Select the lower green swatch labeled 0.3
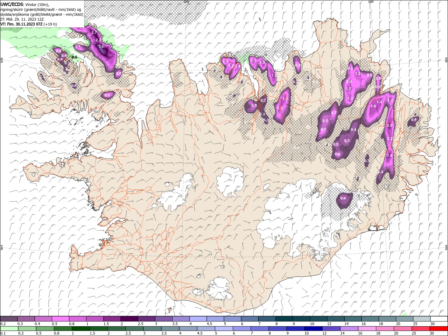Image resolution: width=448 pixels, height=336 pixels. [27, 329]
